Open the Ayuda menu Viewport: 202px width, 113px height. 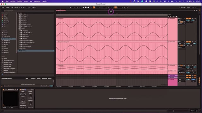pyautogui.click(x=45, y=1)
